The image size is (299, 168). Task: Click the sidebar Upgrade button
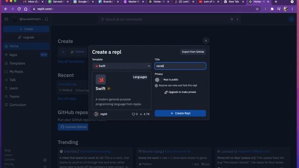[26, 37]
